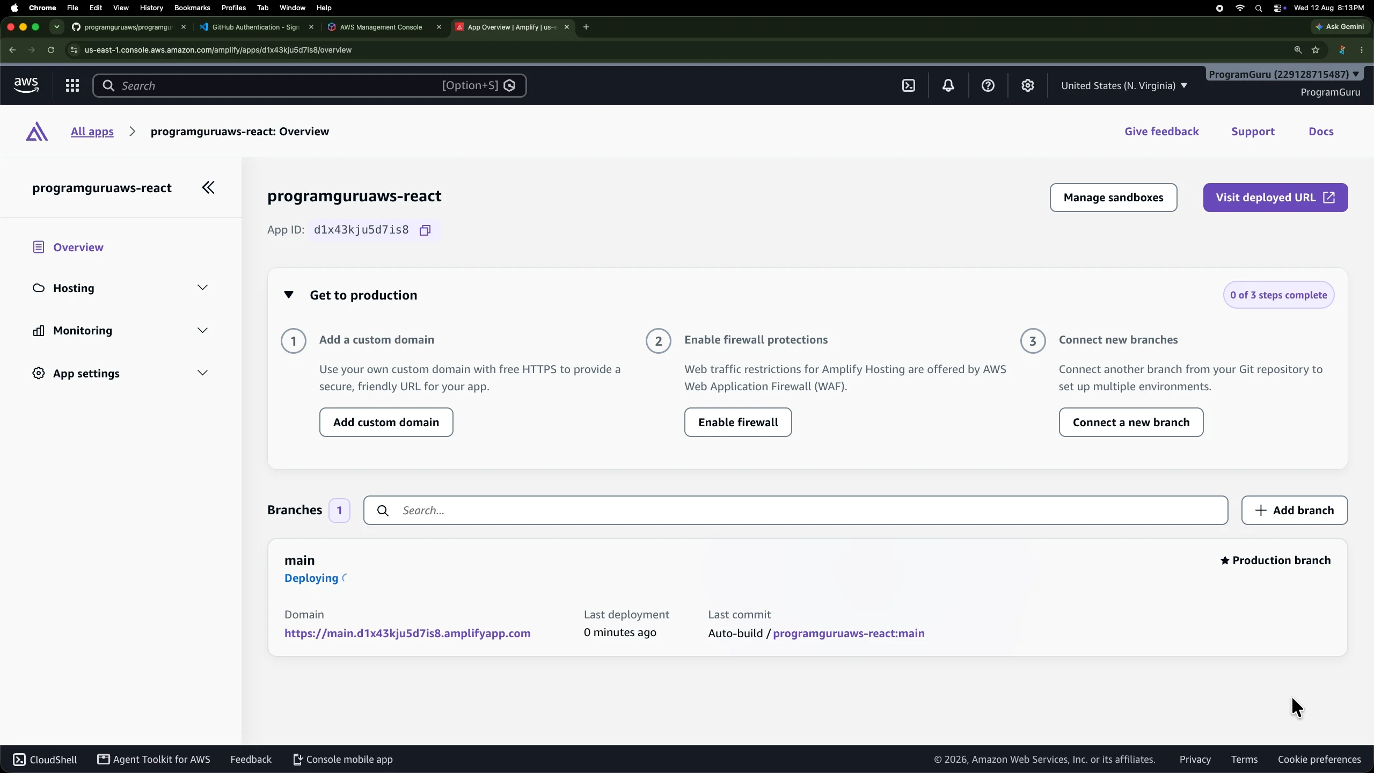Focus the AWS console search field
This screenshot has width=1374, height=773.
(309, 86)
